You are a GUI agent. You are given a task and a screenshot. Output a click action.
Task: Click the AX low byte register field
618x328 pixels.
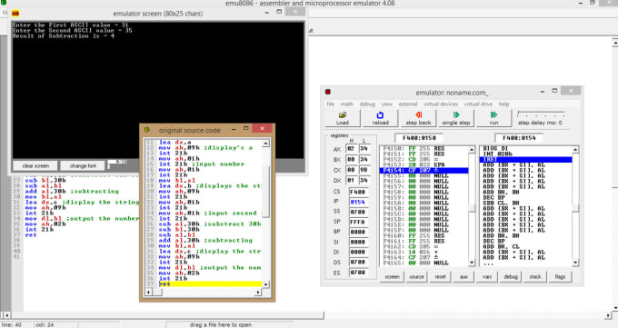pyautogui.click(x=364, y=149)
